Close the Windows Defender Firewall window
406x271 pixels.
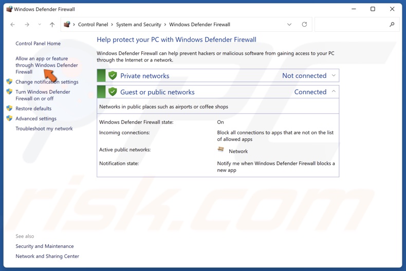[392, 9]
